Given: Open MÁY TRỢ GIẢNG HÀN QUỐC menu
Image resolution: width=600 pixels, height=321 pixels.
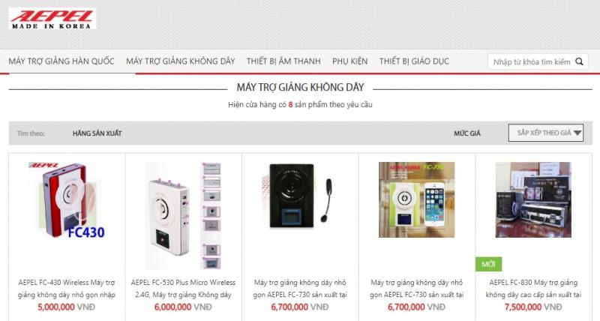Looking at the screenshot, I should click(x=61, y=61).
